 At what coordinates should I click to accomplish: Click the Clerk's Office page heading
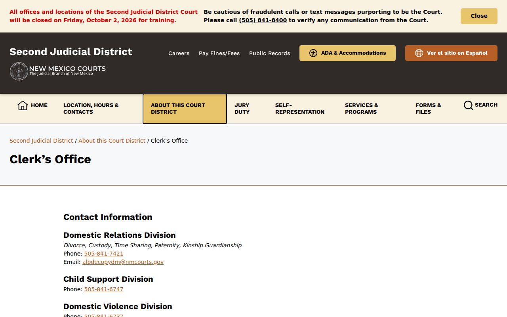coord(50,159)
